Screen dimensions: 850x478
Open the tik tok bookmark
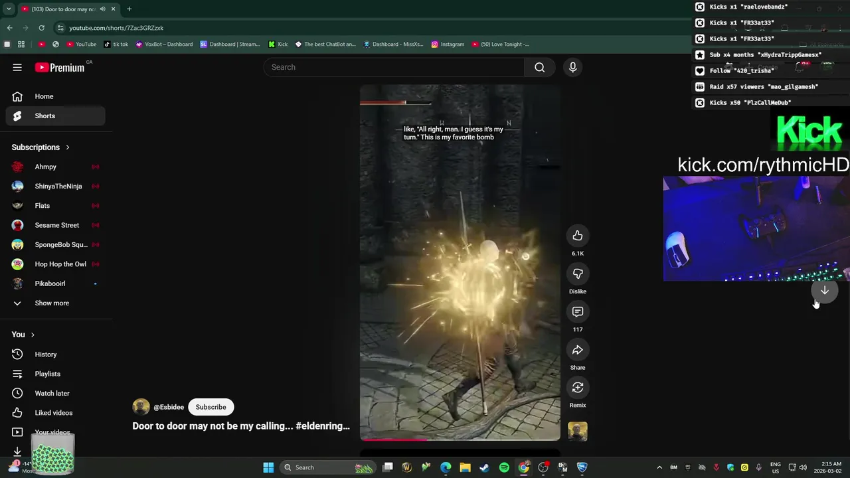(116, 44)
